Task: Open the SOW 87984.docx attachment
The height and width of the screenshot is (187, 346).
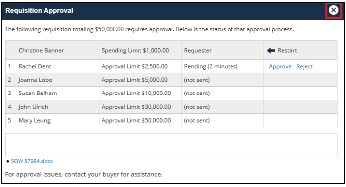Action: [32, 161]
